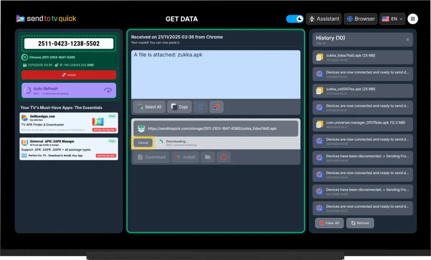The image size is (431, 260).
Task: Copy the received text
Action: point(179,107)
